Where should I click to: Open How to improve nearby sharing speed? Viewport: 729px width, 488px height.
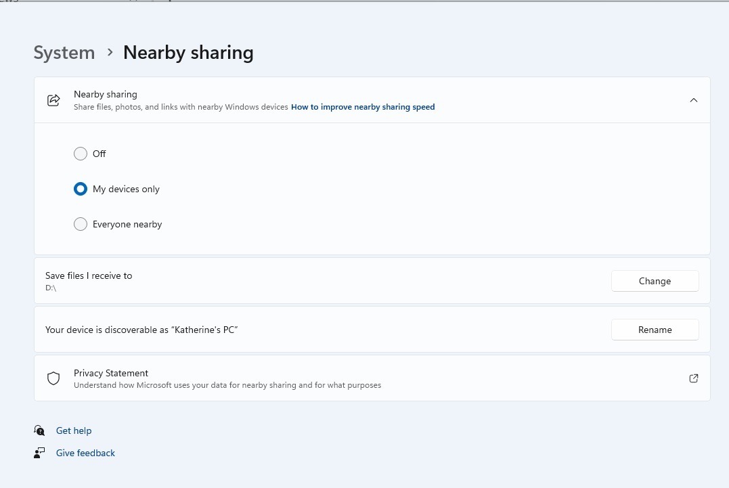point(363,107)
